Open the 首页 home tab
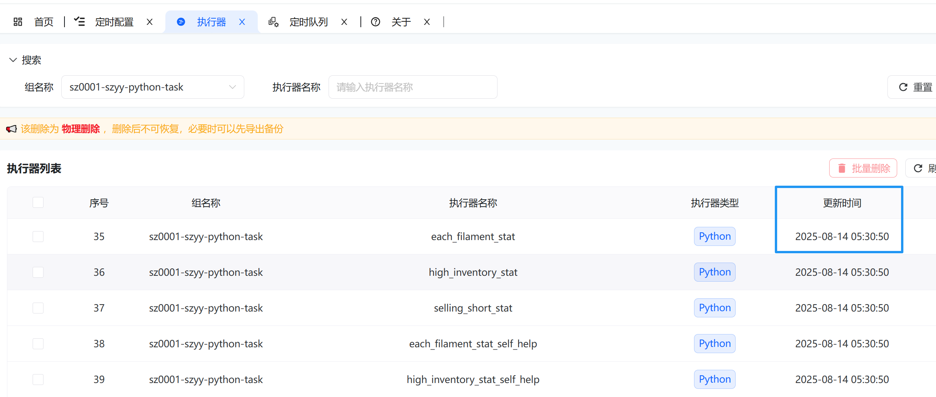 pos(43,22)
